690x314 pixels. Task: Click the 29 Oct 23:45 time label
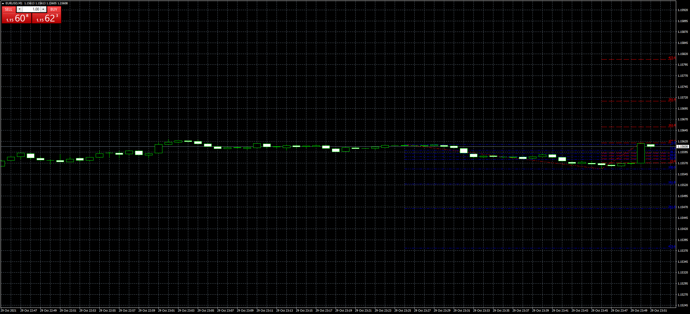[x=600, y=311]
